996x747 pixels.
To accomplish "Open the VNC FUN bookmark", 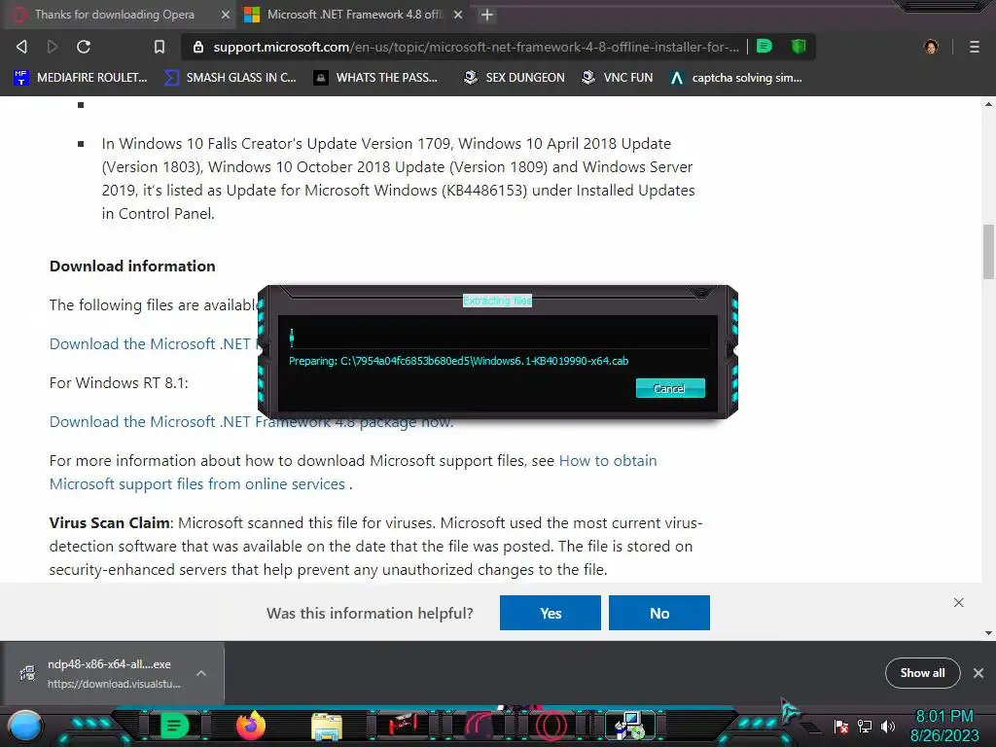I will (618, 78).
